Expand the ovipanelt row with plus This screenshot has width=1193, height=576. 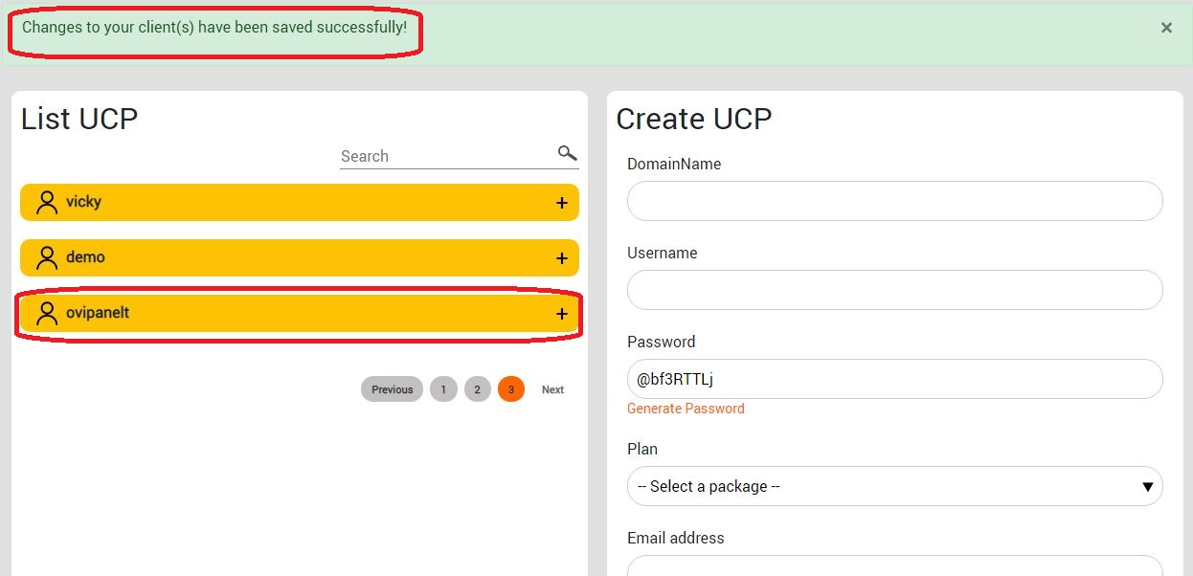562,314
